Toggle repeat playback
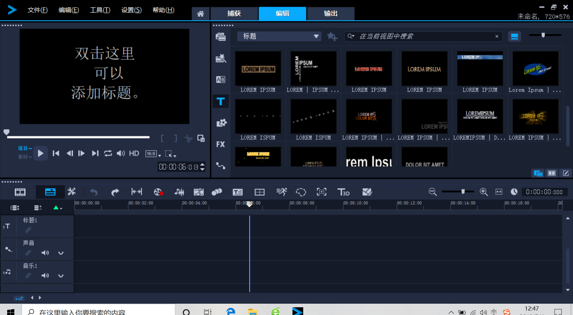This screenshot has height=315, width=573. (x=108, y=153)
